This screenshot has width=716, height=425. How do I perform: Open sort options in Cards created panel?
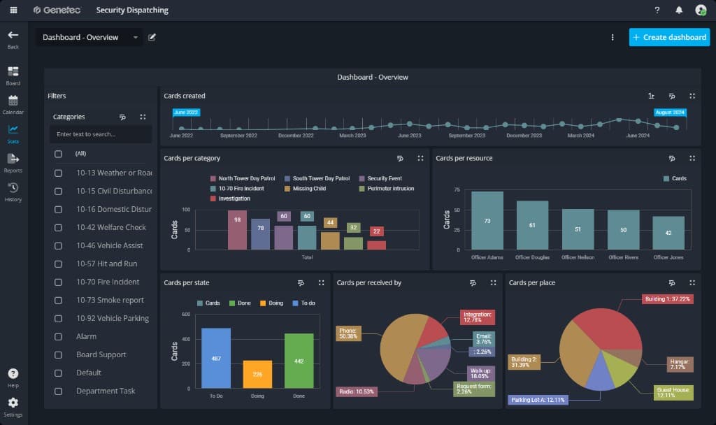pos(651,96)
